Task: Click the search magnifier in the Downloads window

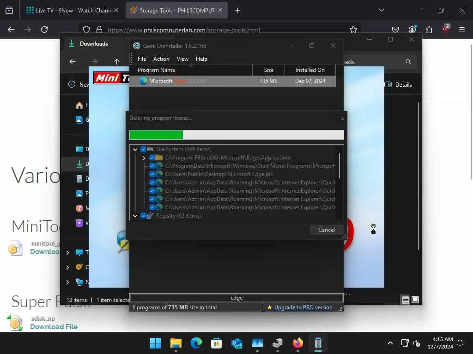Action: coord(408,62)
